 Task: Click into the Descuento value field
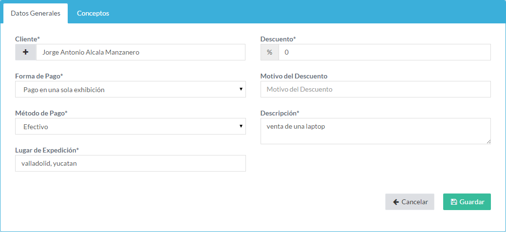click(x=384, y=52)
